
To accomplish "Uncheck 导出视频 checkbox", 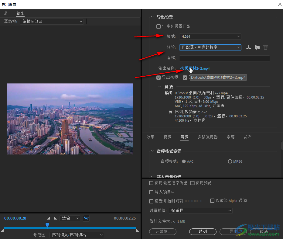I will point(159,78).
